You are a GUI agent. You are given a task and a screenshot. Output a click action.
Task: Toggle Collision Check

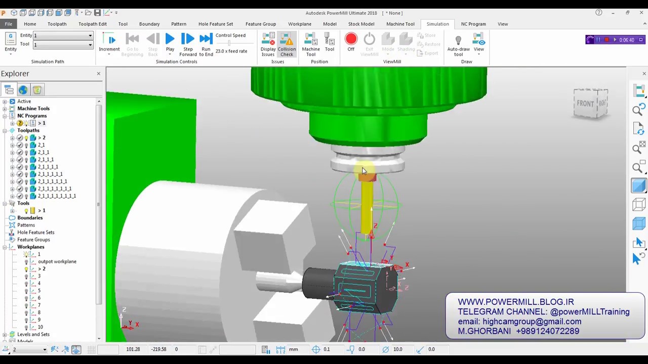(x=287, y=44)
